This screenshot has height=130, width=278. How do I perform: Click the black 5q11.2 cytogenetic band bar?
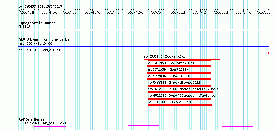[x=144, y=30]
